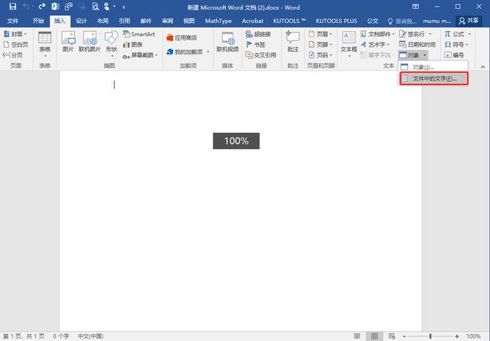The width and height of the screenshot is (490, 341).
Task: Insert a 空白页 blank page
Action: coord(15,44)
